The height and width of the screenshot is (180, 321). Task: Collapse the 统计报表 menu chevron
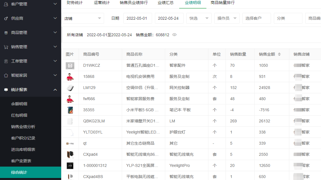55,90
